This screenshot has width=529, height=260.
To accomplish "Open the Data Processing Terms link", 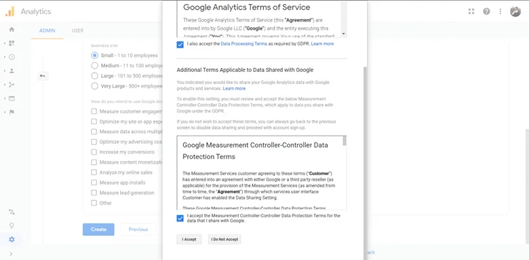I will [x=244, y=44].
